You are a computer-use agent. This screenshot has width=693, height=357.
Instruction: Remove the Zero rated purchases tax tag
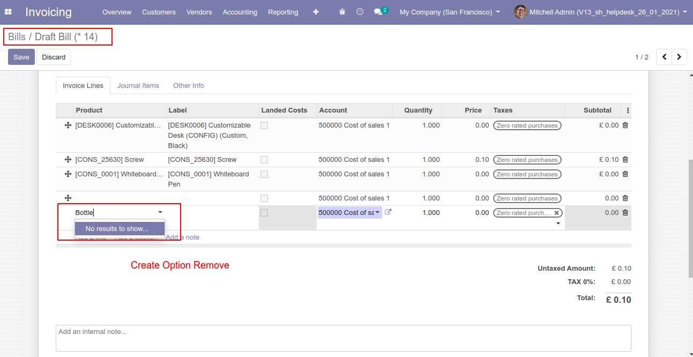(x=556, y=213)
